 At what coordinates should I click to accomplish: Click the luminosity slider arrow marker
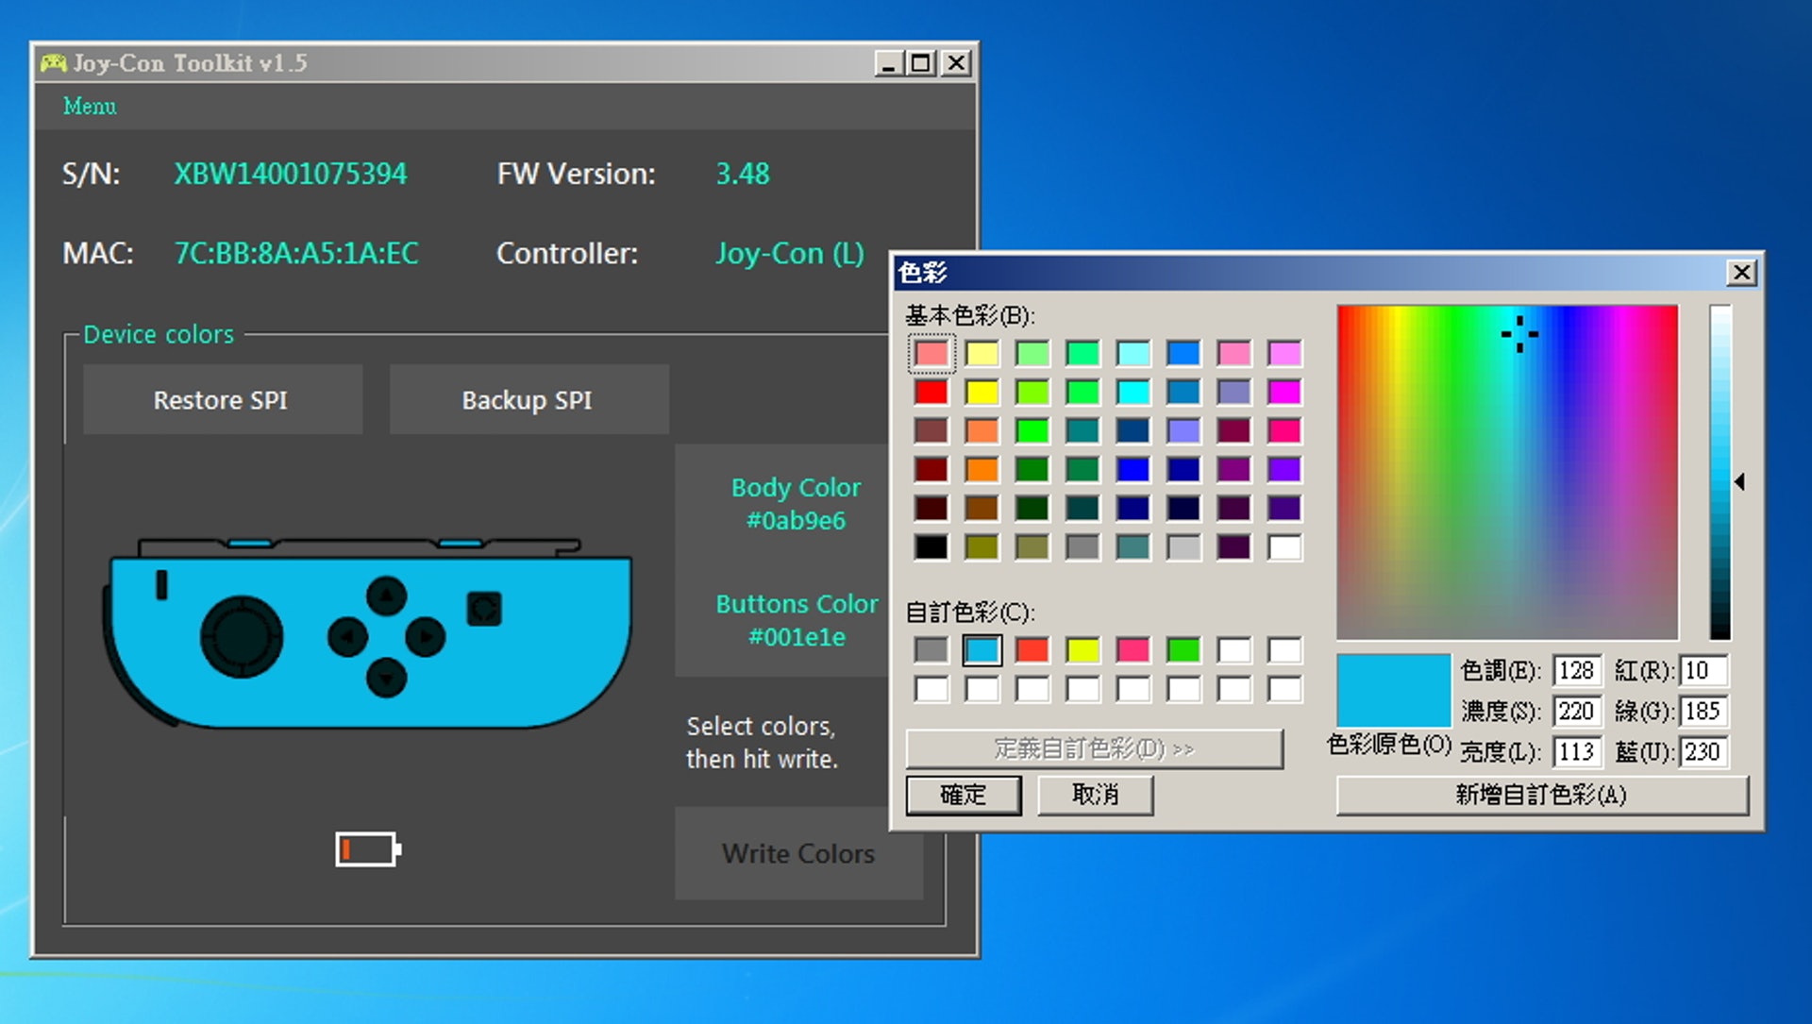pos(1739,482)
